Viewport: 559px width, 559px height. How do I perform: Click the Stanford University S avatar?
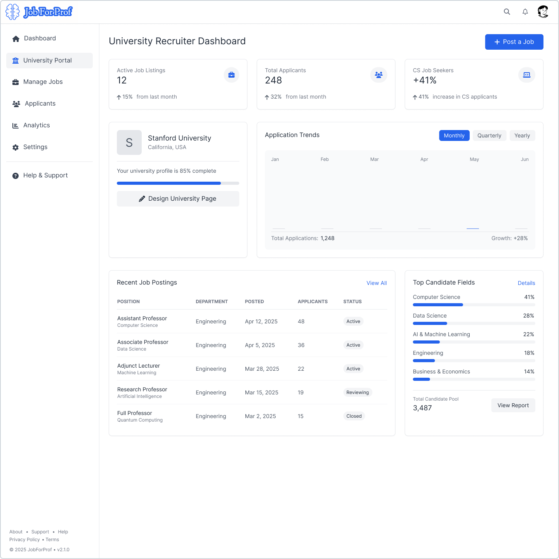coord(129,142)
